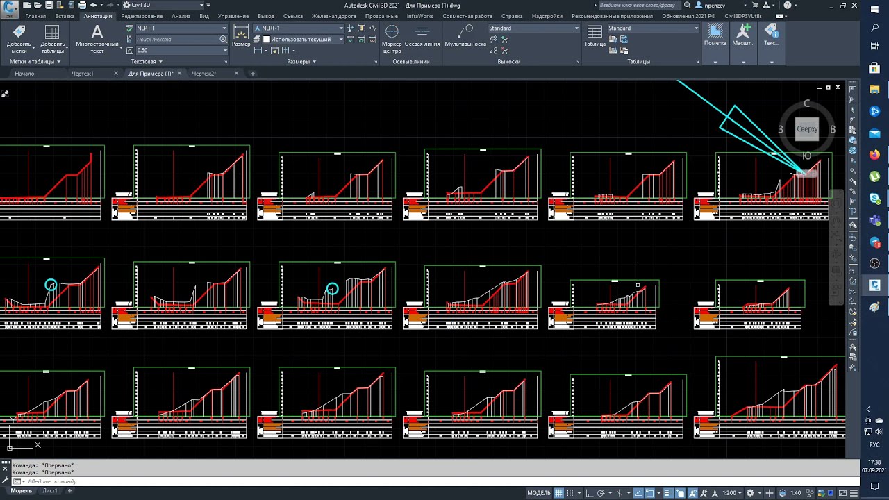Click the Markup (Пометка) panel icon
The image size is (889, 500).
(715, 31)
